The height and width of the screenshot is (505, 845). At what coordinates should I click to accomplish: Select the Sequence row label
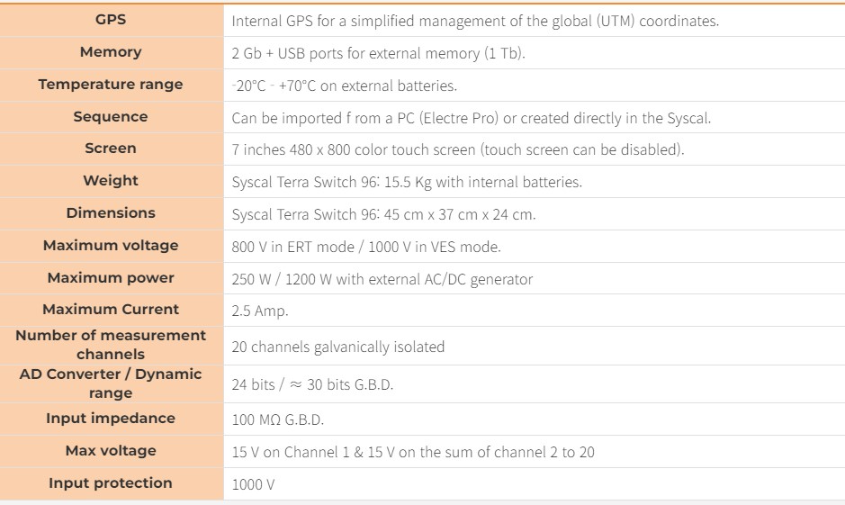[111, 117]
